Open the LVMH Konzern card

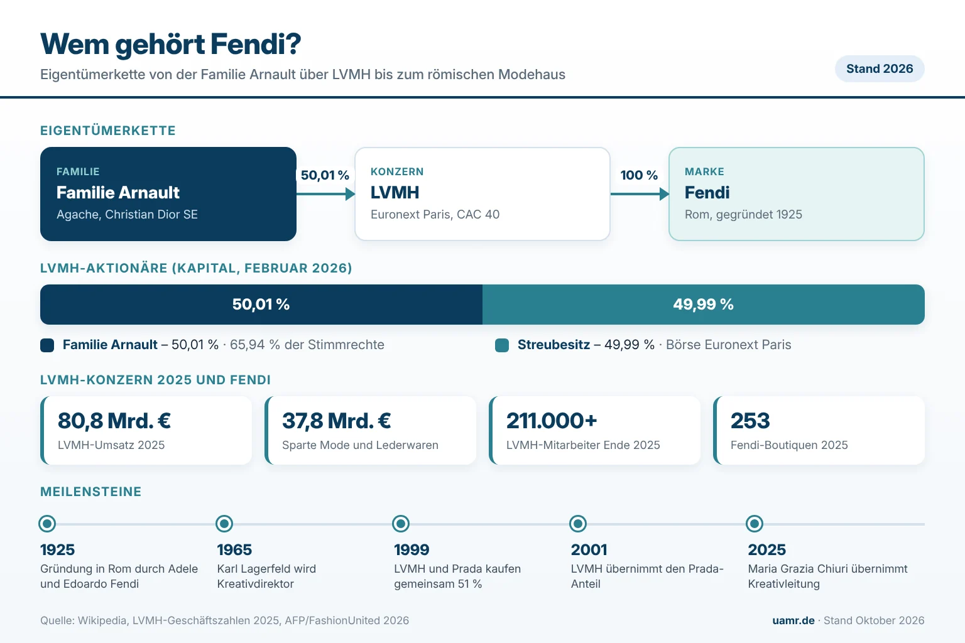(x=482, y=194)
